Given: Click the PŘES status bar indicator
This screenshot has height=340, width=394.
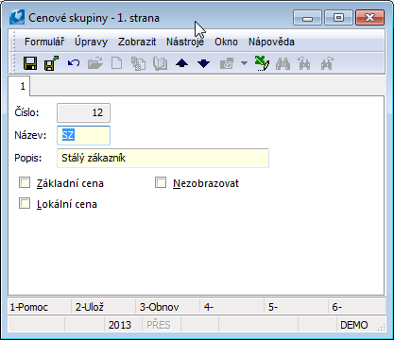Looking at the screenshot, I should click(x=162, y=325).
